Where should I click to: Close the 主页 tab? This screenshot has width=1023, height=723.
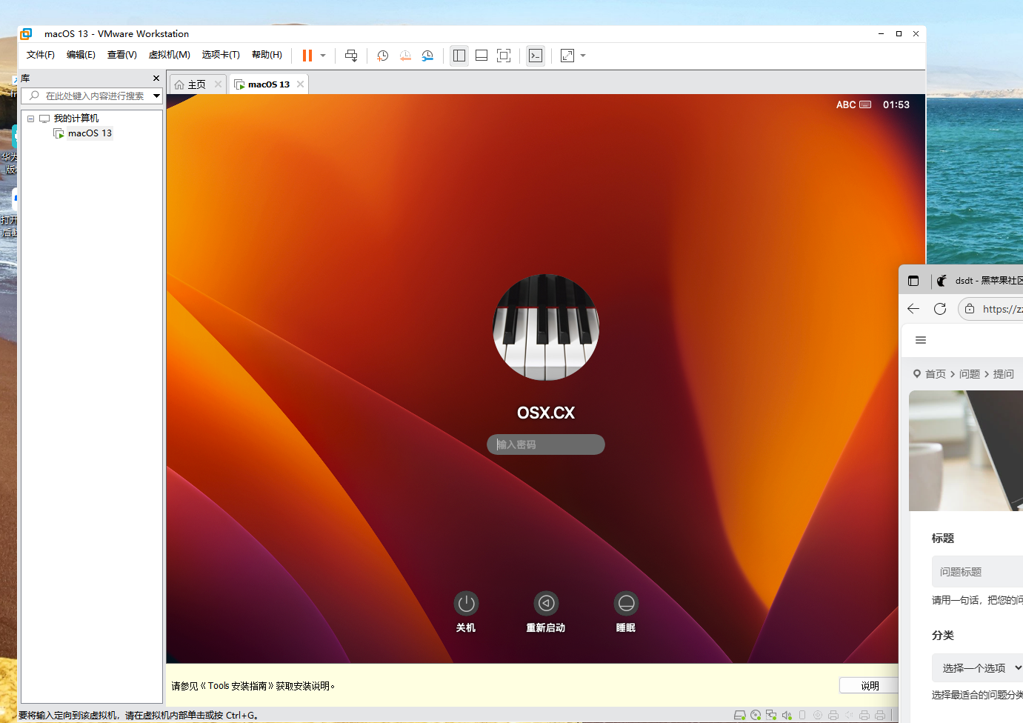tap(218, 84)
